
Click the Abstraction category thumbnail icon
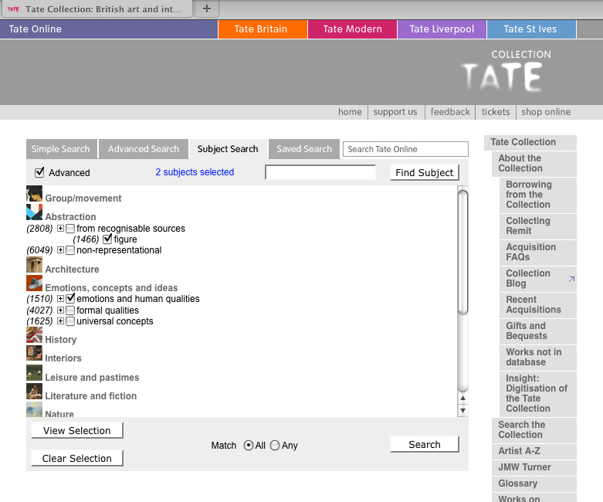34,212
